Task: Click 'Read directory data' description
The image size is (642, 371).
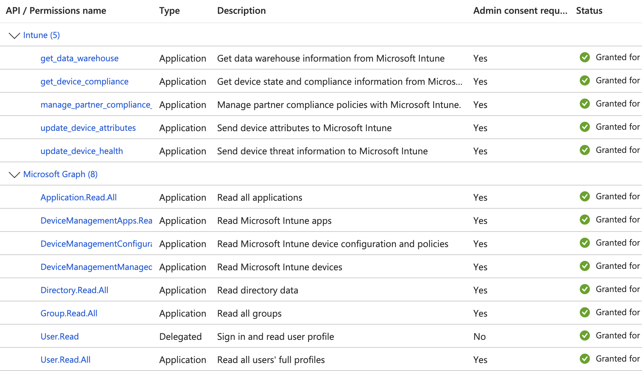Action: pyautogui.click(x=257, y=290)
